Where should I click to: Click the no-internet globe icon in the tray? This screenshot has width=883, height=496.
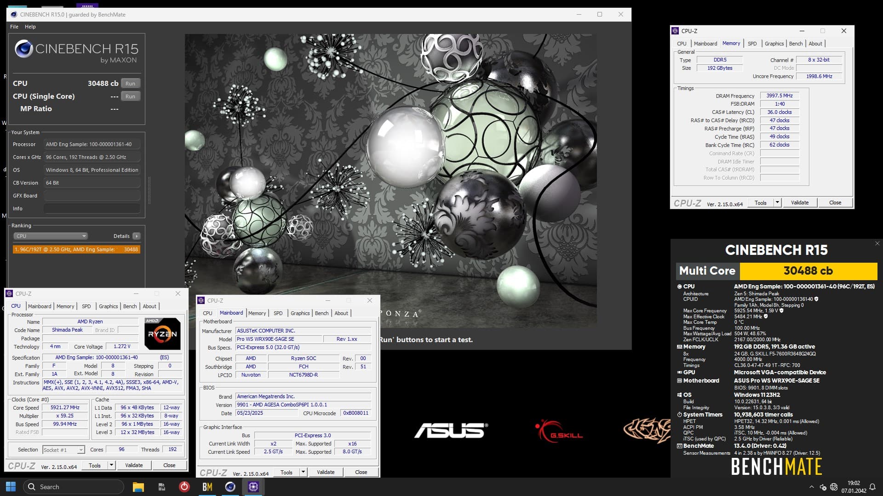point(834,487)
